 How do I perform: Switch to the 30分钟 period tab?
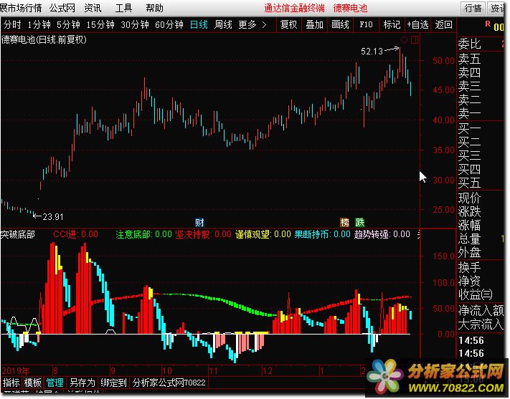(x=136, y=24)
